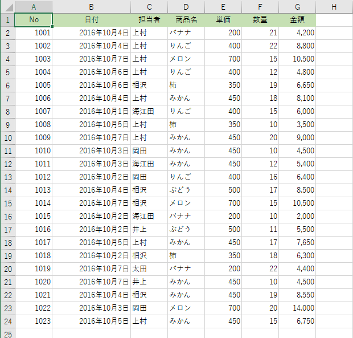The height and width of the screenshot is (338, 353).
Task: Select amount 3,500
Action: 297,125
